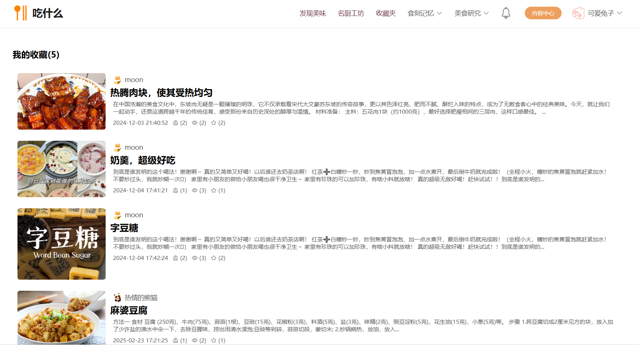The image size is (639, 345).
Task: Click the 我的收藏(5) heading
Action: (36, 55)
